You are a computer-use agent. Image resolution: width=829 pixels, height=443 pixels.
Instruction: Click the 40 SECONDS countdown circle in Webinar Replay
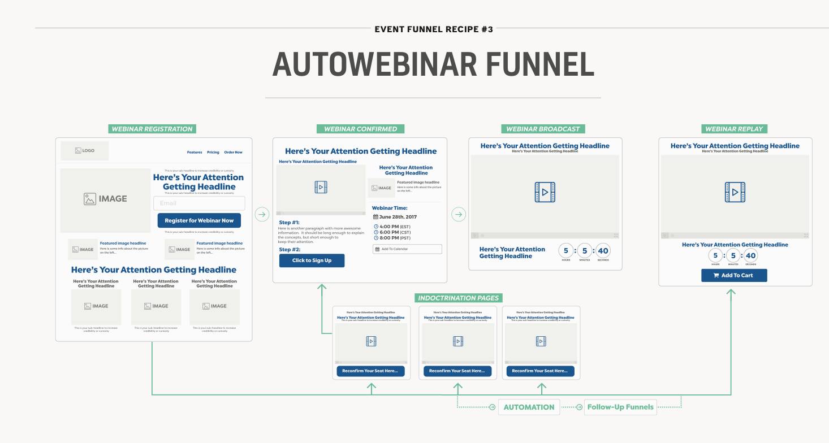pos(751,255)
